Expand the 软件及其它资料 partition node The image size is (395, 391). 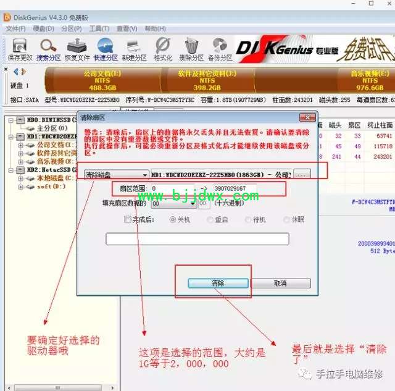(x=20, y=154)
